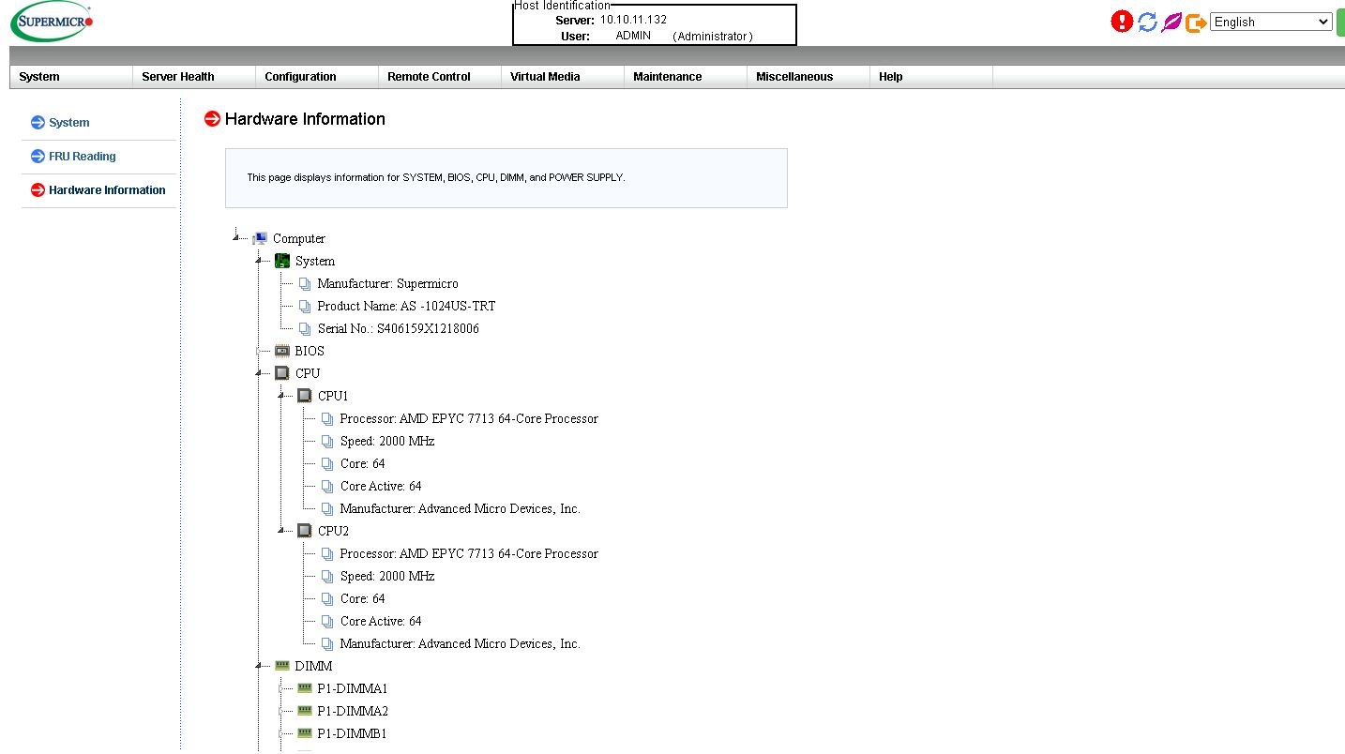Collapse the CPU1 subtree
Image resolution: width=1345 pixels, height=754 pixels.
tap(281, 395)
